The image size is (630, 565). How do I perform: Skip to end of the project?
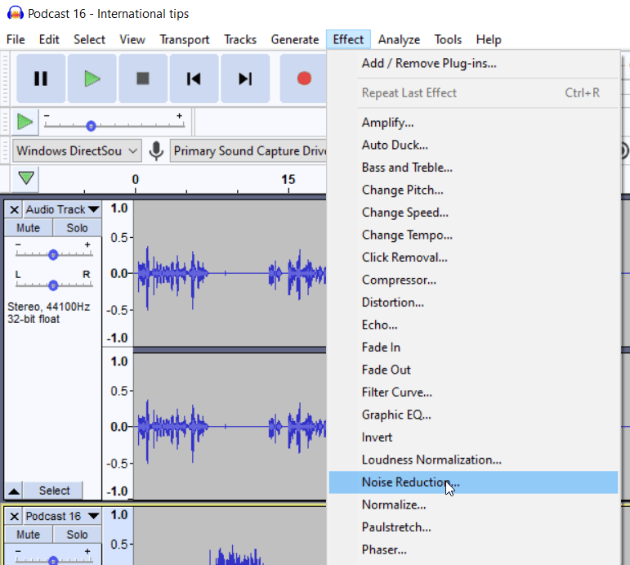point(244,78)
